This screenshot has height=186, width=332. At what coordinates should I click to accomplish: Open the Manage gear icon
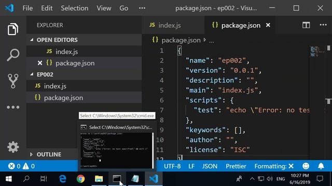13,147
